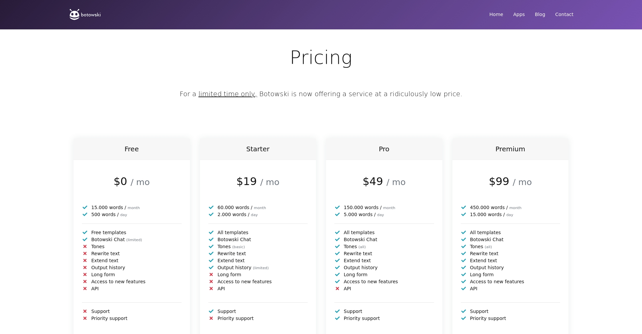Click the red X next to Starter Long form
This screenshot has height=334, width=642.
pos(211,275)
